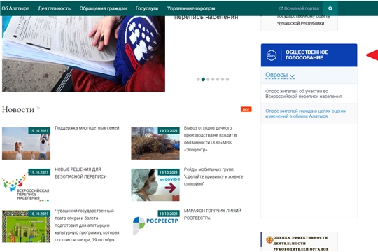Open the Деятельность menu
This screenshot has height=252, width=378.
[x=54, y=8]
